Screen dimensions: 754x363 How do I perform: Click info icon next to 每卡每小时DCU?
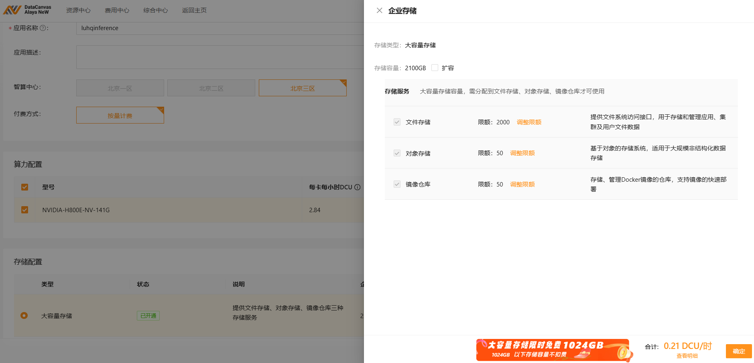point(358,187)
